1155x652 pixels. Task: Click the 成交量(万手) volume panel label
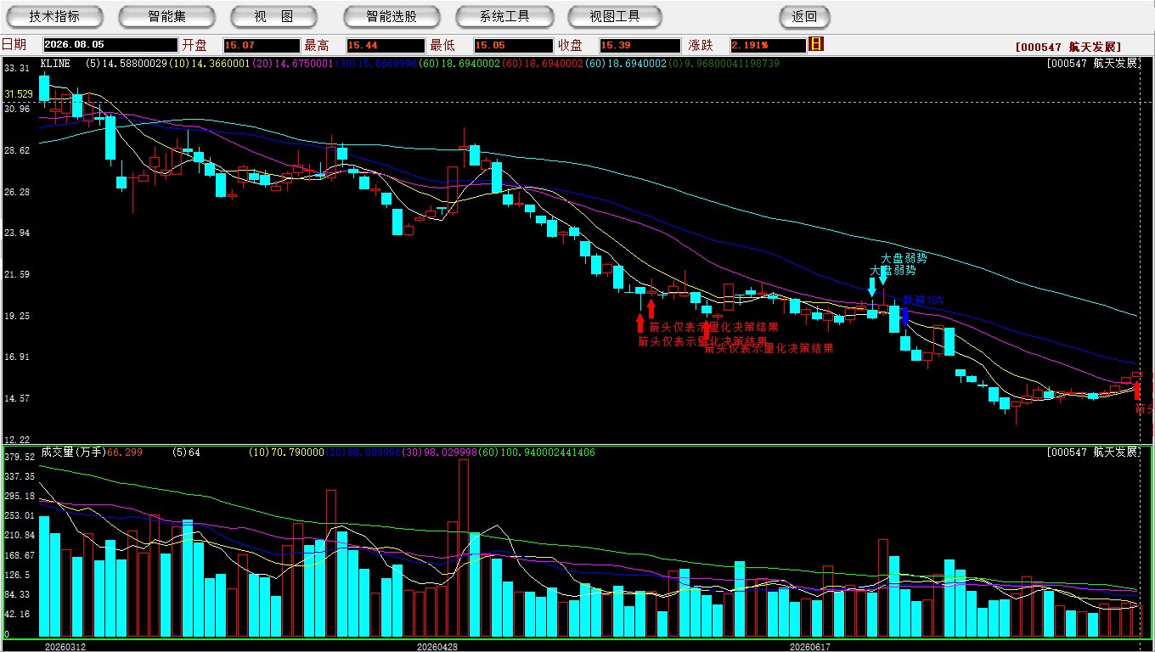[x=73, y=452]
